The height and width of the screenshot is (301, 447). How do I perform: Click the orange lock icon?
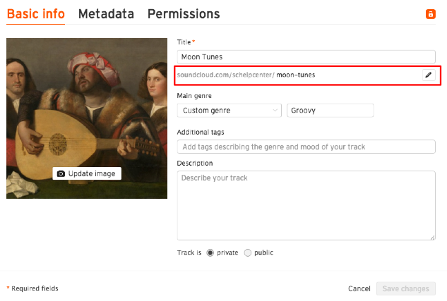pyautogui.click(x=431, y=14)
